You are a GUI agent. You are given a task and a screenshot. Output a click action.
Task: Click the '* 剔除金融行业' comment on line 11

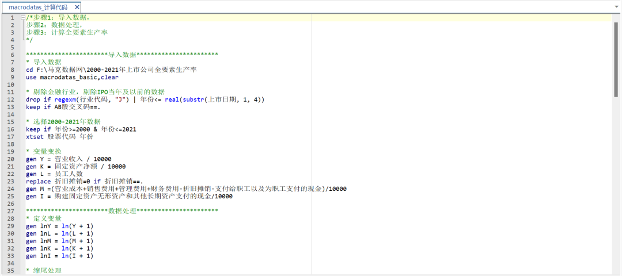coord(95,92)
